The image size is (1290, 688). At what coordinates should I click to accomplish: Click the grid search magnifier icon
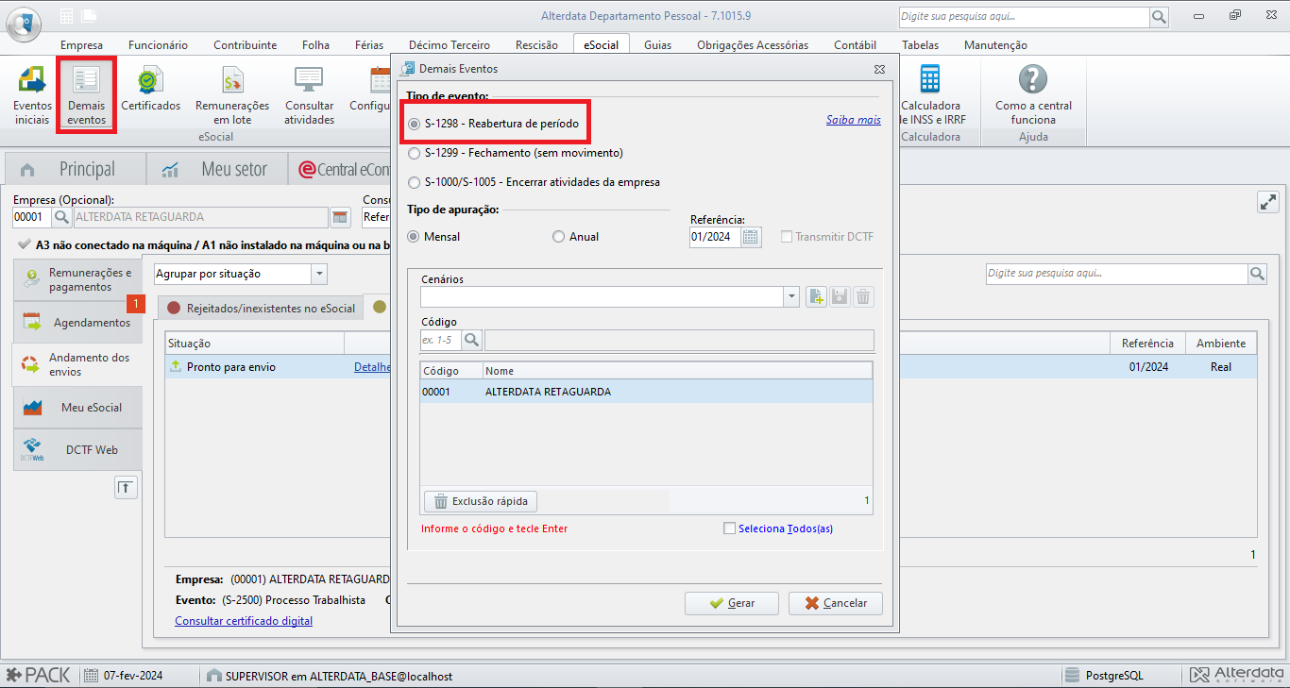pyautogui.click(x=1257, y=274)
